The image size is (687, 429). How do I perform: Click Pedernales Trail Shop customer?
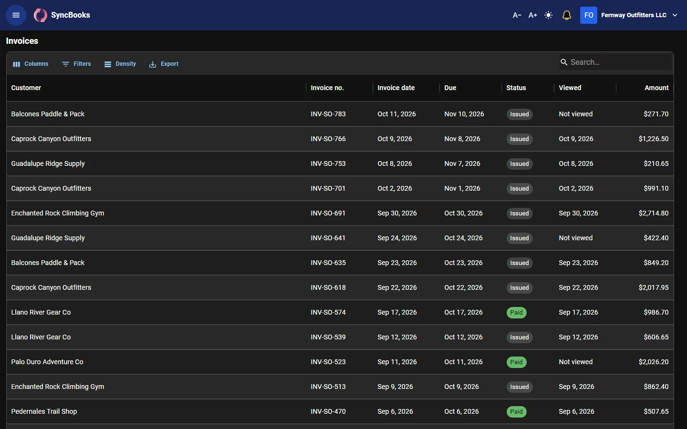coord(44,411)
